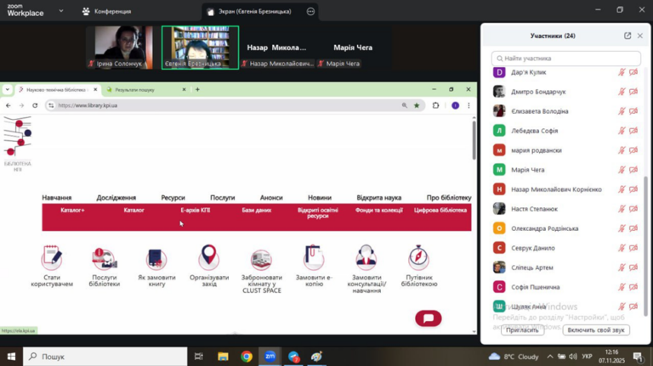This screenshot has width=653, height=366.
Task: Pop out the participants panel
Action: pyautogui.click(x=627, y=36)
